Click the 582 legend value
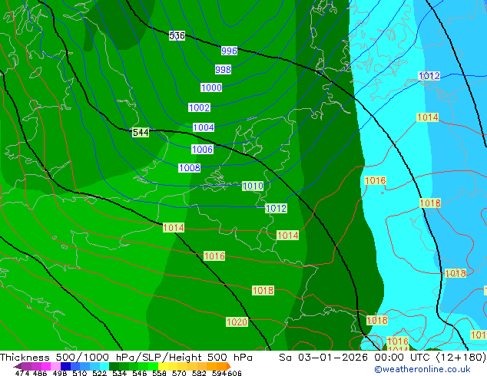 tap(199, 373)
